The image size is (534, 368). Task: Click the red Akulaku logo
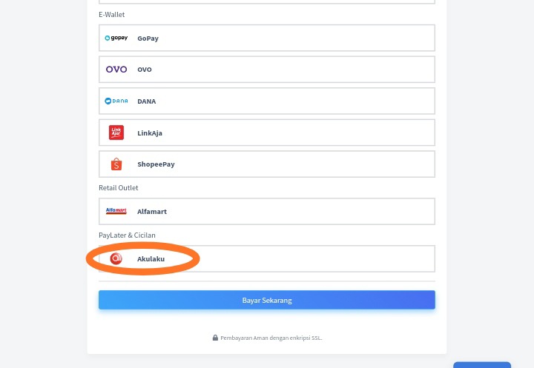pyautogui.click(x=116, y=258)
